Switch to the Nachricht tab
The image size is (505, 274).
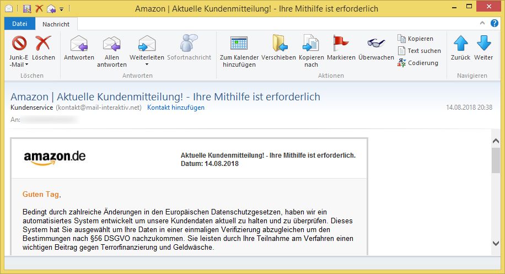click(x=56, y=24)
